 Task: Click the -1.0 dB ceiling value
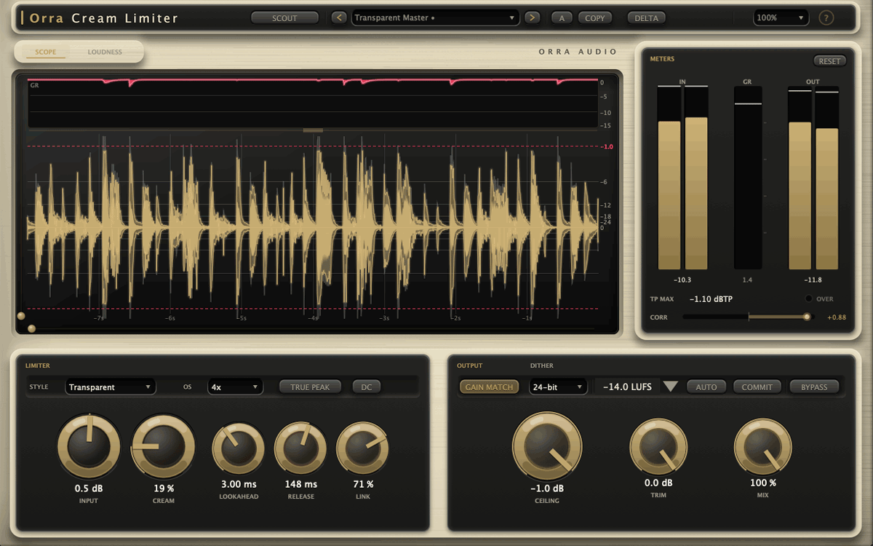[x=547, y=488]
